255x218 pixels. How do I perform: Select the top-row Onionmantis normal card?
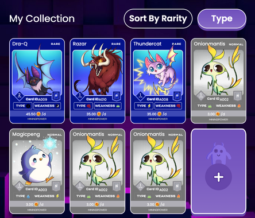(x=218, y=81)
